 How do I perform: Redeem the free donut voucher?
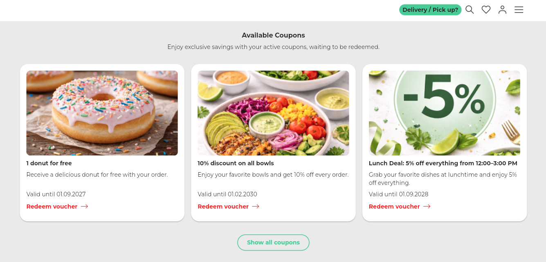pyautogui.click(x=52, y=206)
